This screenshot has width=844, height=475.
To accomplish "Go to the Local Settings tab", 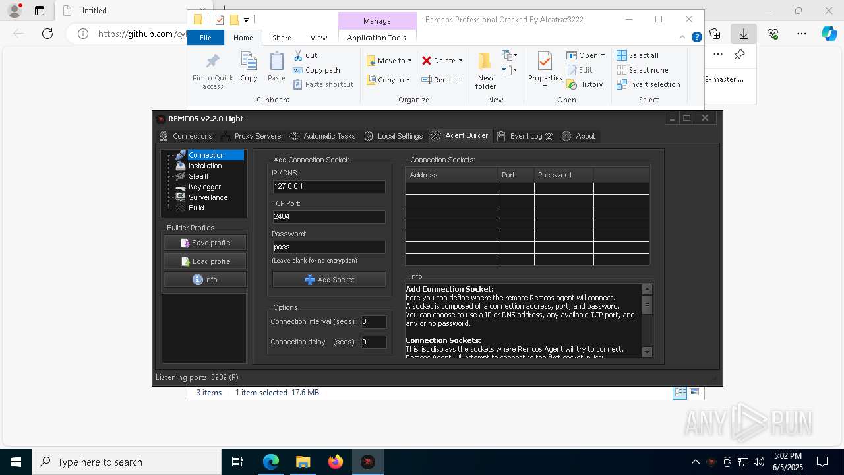I will (393, 136).
